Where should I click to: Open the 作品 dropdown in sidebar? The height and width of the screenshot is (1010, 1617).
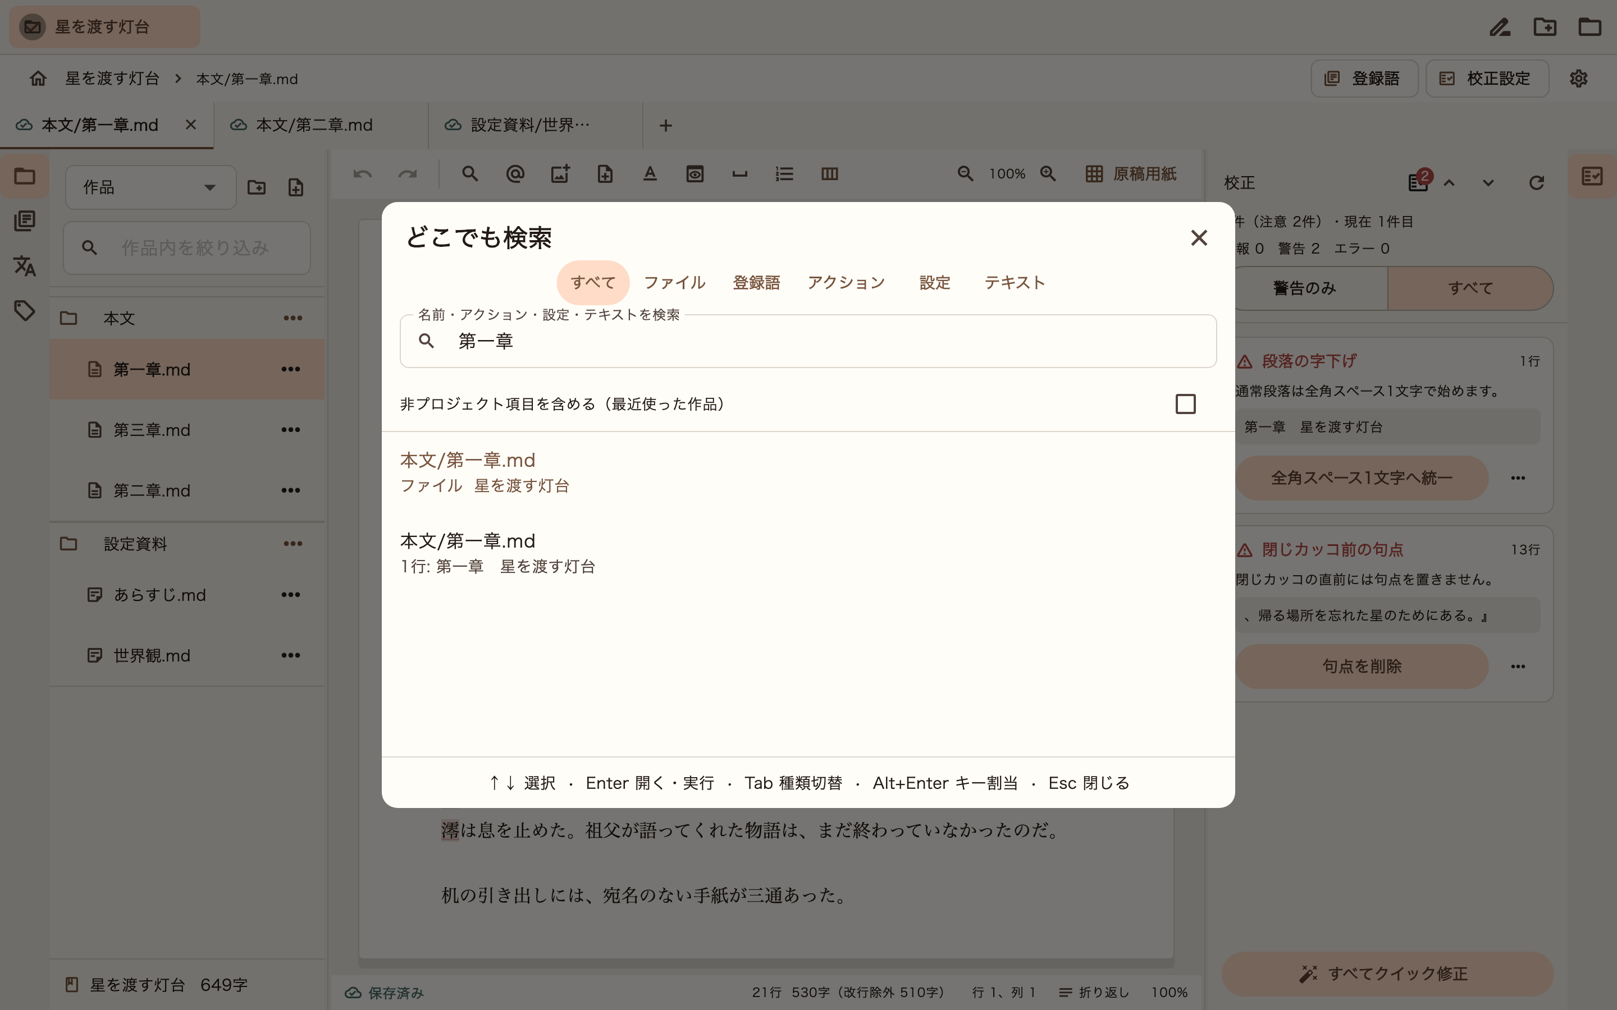[x=150, y=188]
